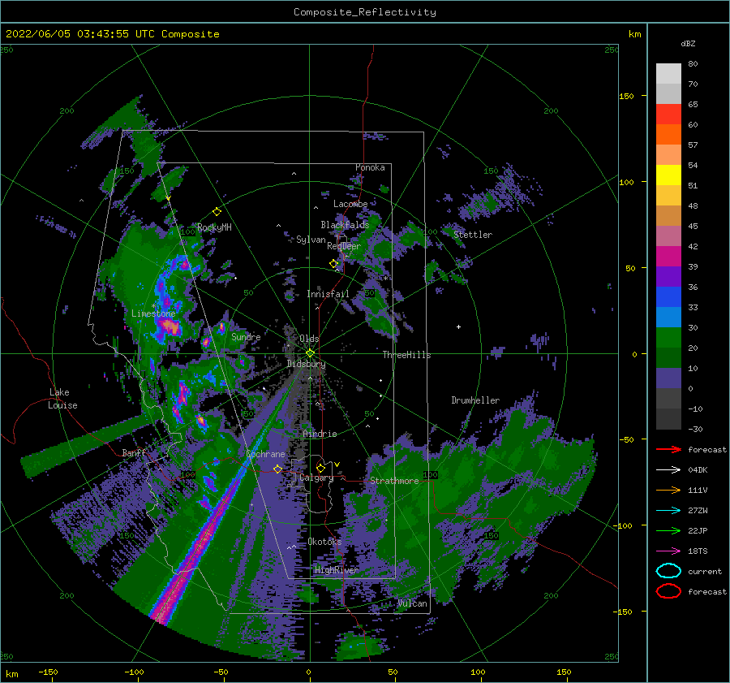Select the white 04DK arrow legend icon
730x683 pixels.
668,469
